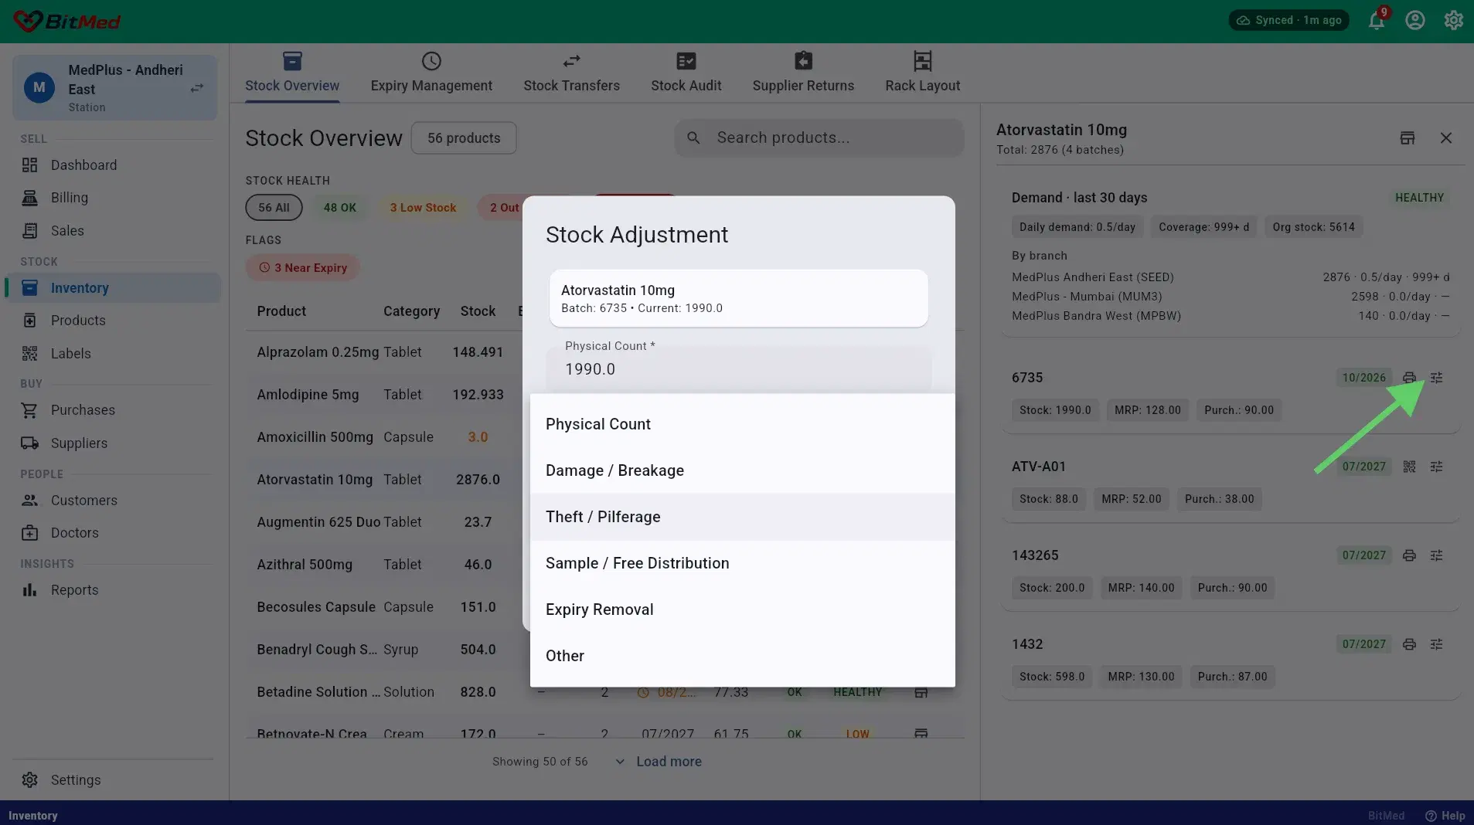1474x825 pixels.
Task: Click the 10/2026 expiry badge on batch 6735
Action: 1363,378
